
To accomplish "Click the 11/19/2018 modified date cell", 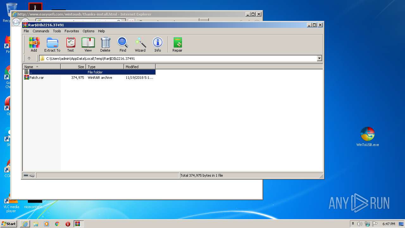I will coord(139,78).
